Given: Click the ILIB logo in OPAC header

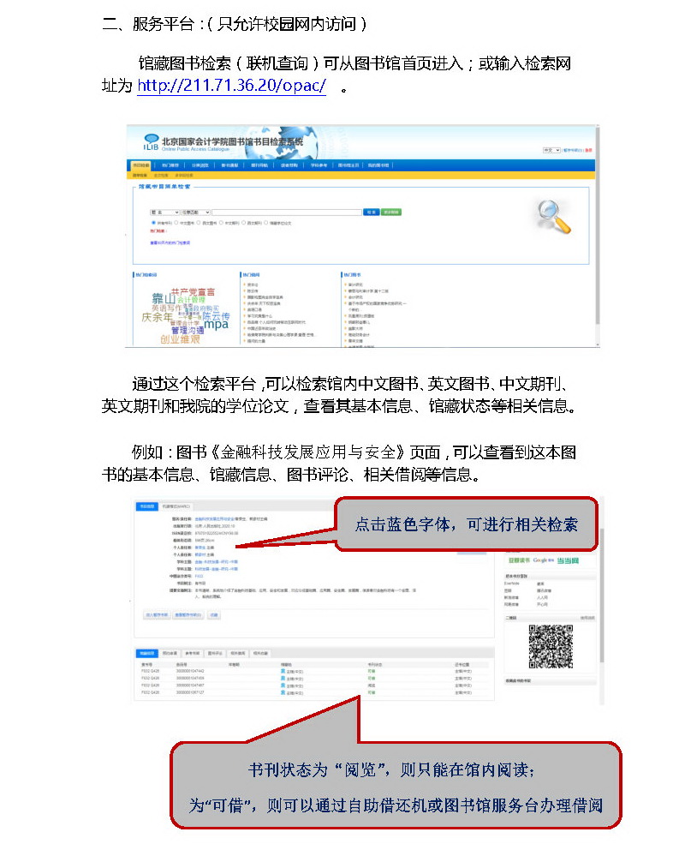Looking at the screenshot, I should point(152,142).
